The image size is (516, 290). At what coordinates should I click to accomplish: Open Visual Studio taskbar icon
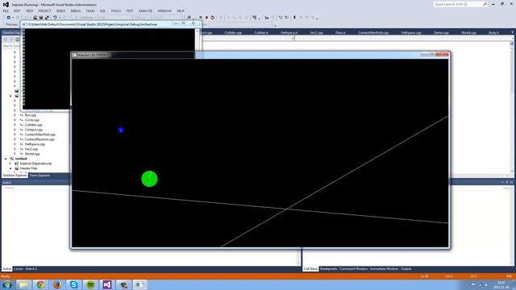[x=107, y=284]
